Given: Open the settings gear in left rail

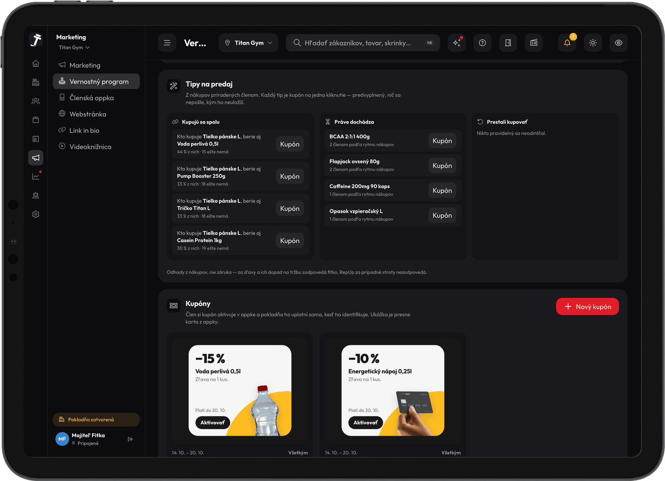Looking at the screenshot, I should [36, 214].
